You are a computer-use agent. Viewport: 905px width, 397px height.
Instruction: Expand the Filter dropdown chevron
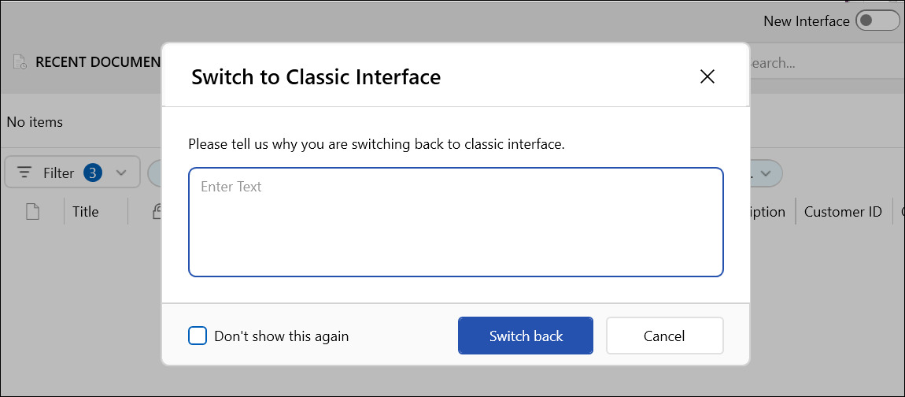point(121,173)
